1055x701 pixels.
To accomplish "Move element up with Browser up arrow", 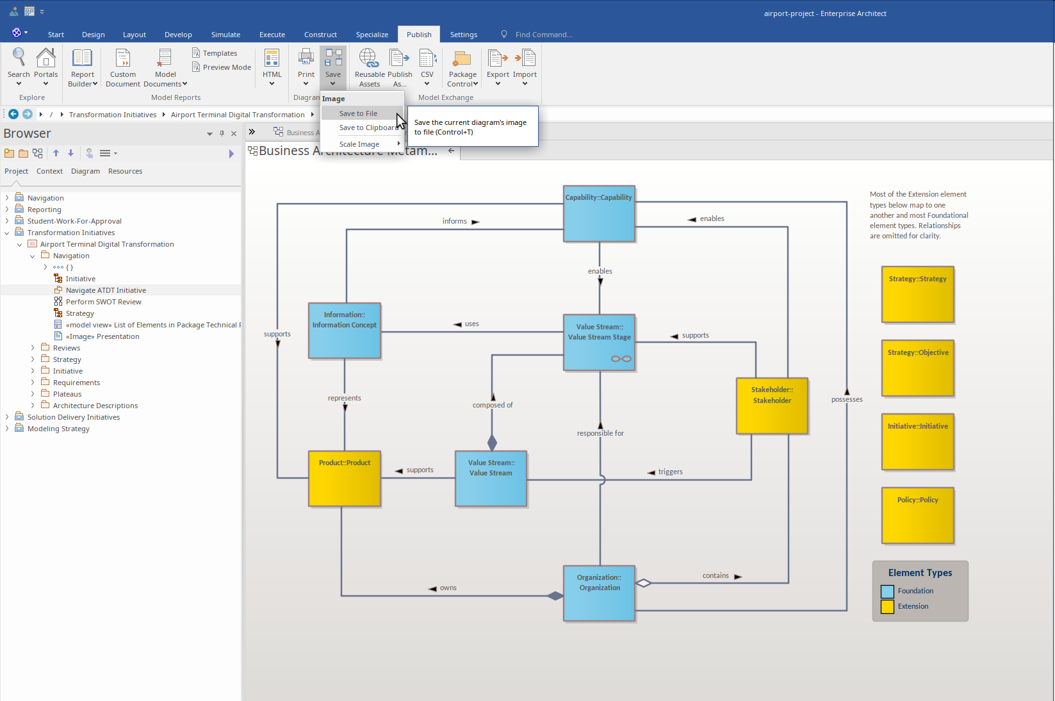I will [x=56, y=153].
